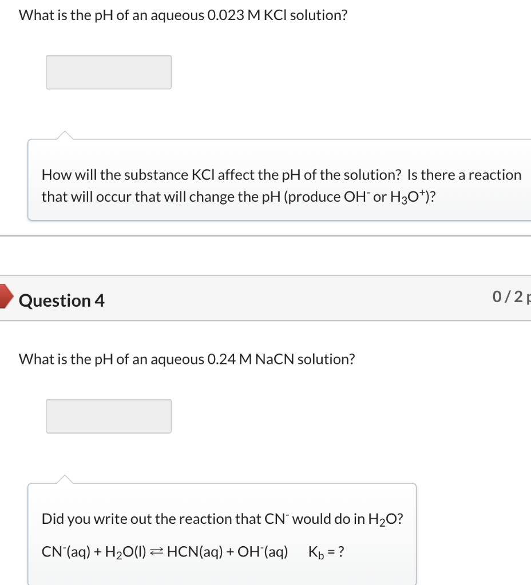The image size is (531, 585).
Task: Click the answer input field for the KCl question
Action: [108, 72]
